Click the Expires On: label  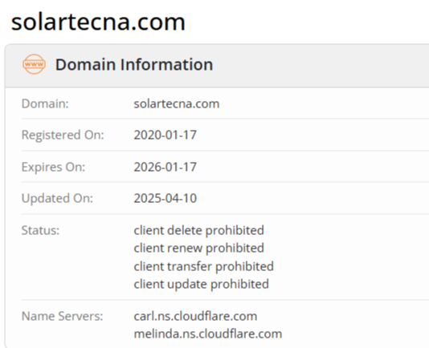53,167
